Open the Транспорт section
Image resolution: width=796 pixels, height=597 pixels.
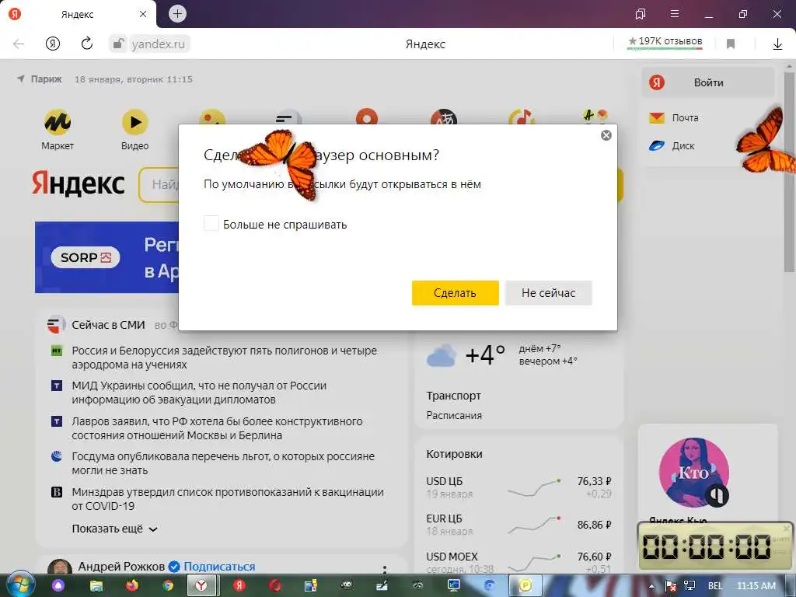point(453,396)
